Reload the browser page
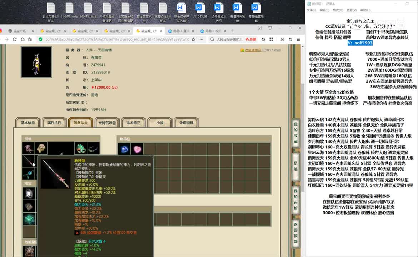This screenshot has height=257, width=418. (15, 39)
